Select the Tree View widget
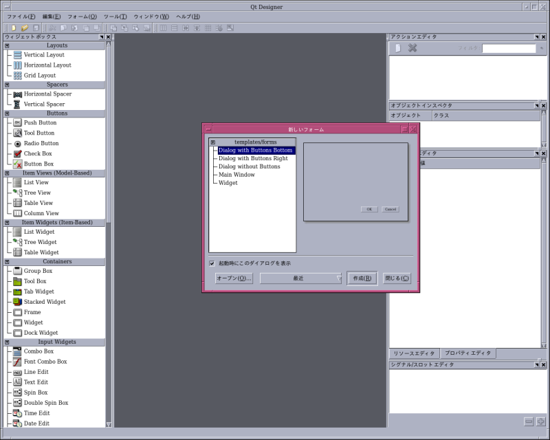The width and height of the screenshot is (550, 440). pos(32,192)
